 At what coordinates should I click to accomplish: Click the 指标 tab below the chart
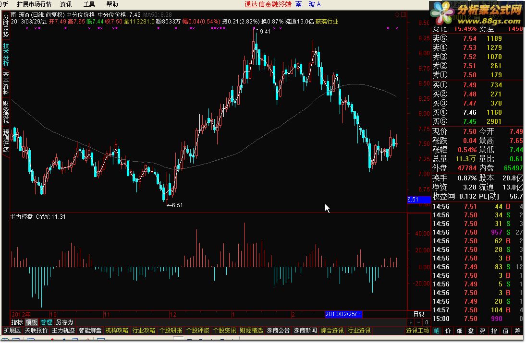17,322
